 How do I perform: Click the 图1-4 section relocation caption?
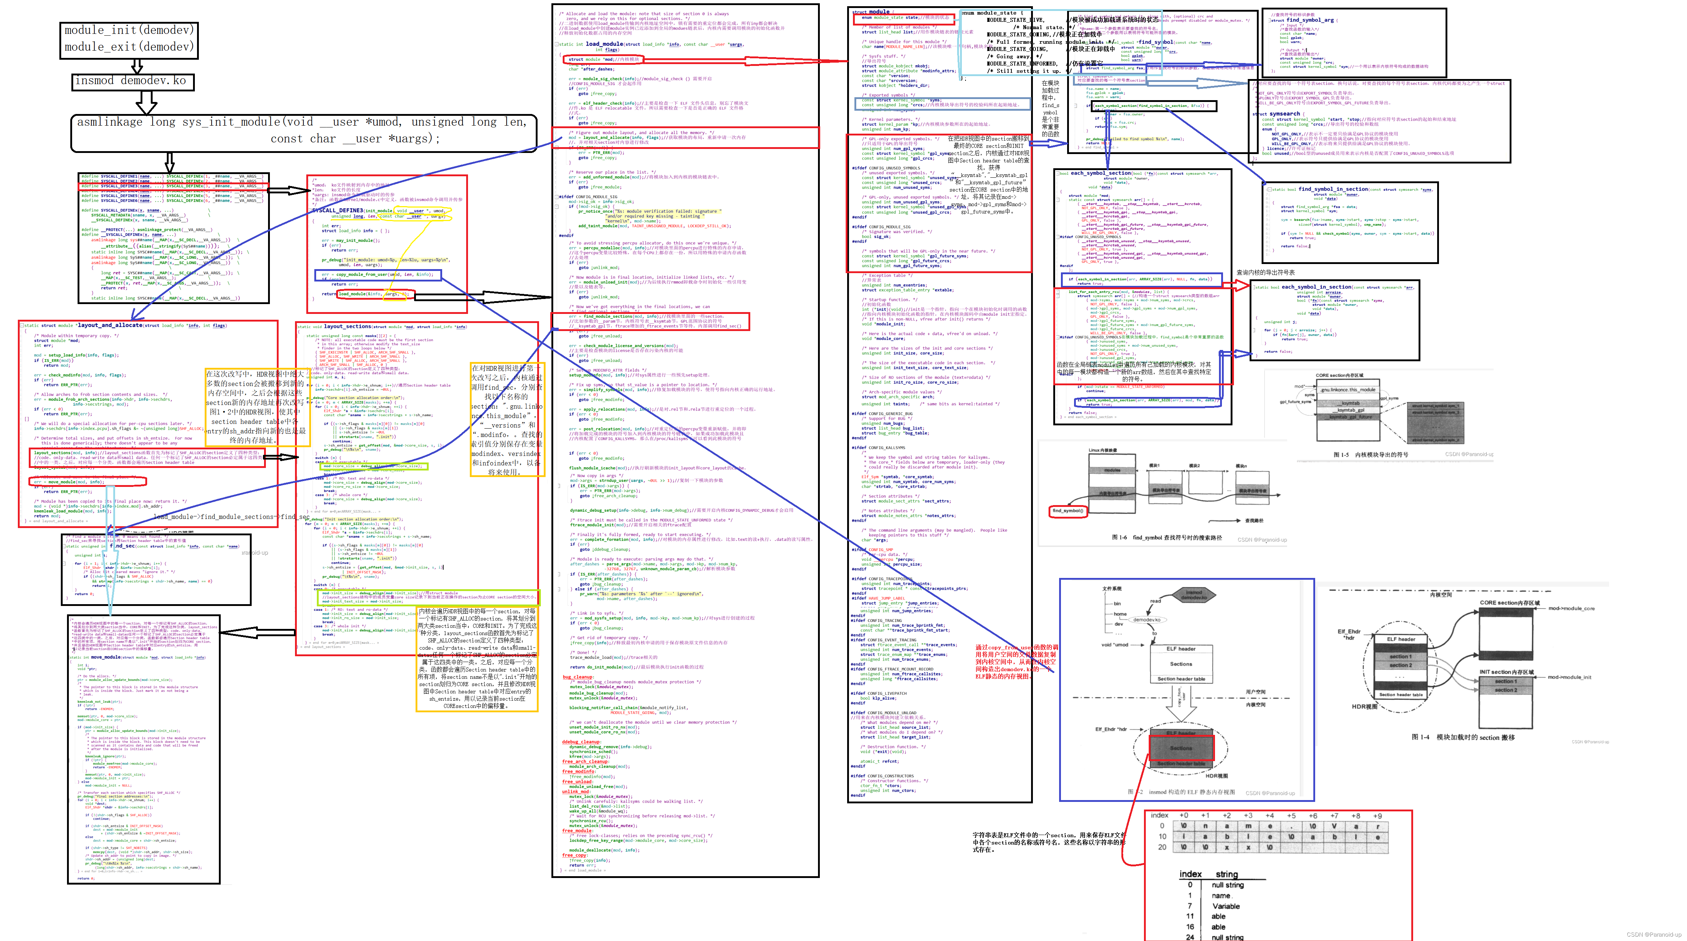[x=1463, y=737]
